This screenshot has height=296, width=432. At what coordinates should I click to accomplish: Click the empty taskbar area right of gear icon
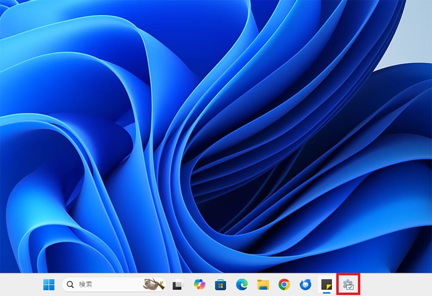click(396, 285)
